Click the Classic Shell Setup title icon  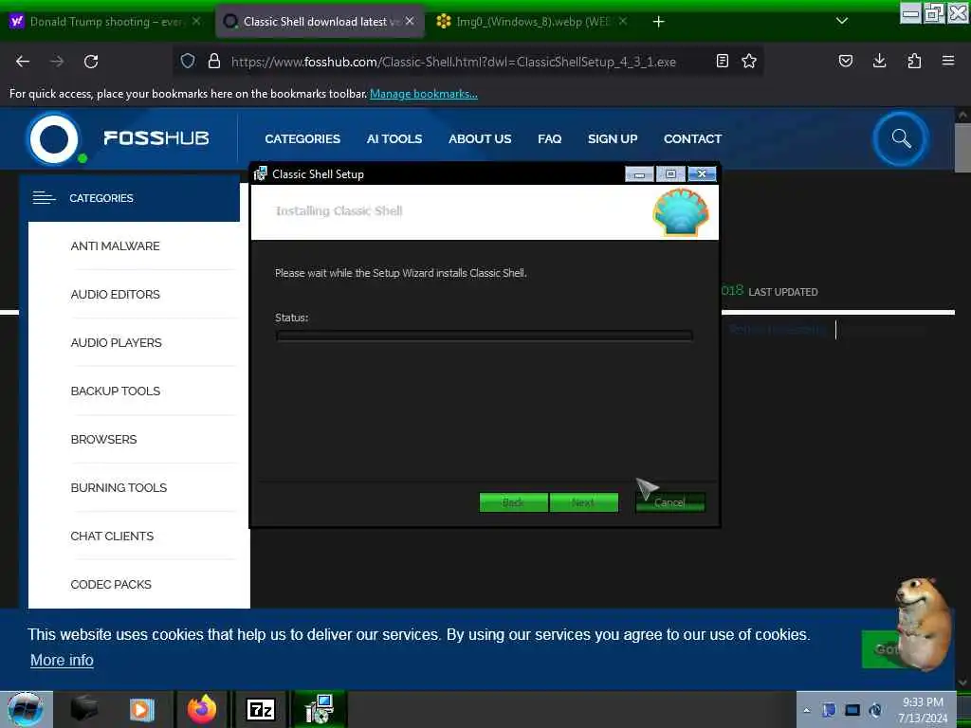[260, 174]
